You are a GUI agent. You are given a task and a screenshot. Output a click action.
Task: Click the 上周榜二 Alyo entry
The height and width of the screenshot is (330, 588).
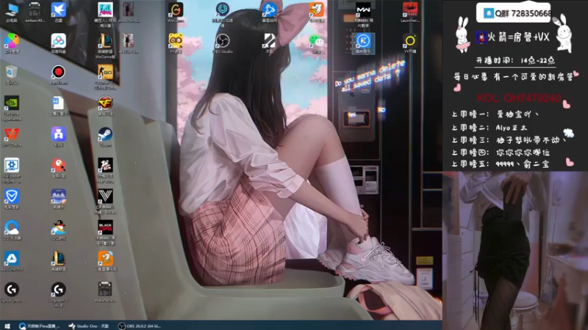489,128
